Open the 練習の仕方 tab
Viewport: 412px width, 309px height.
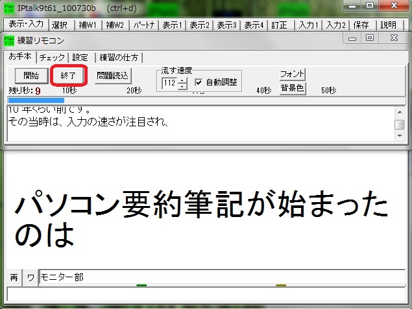pos(121,57)
